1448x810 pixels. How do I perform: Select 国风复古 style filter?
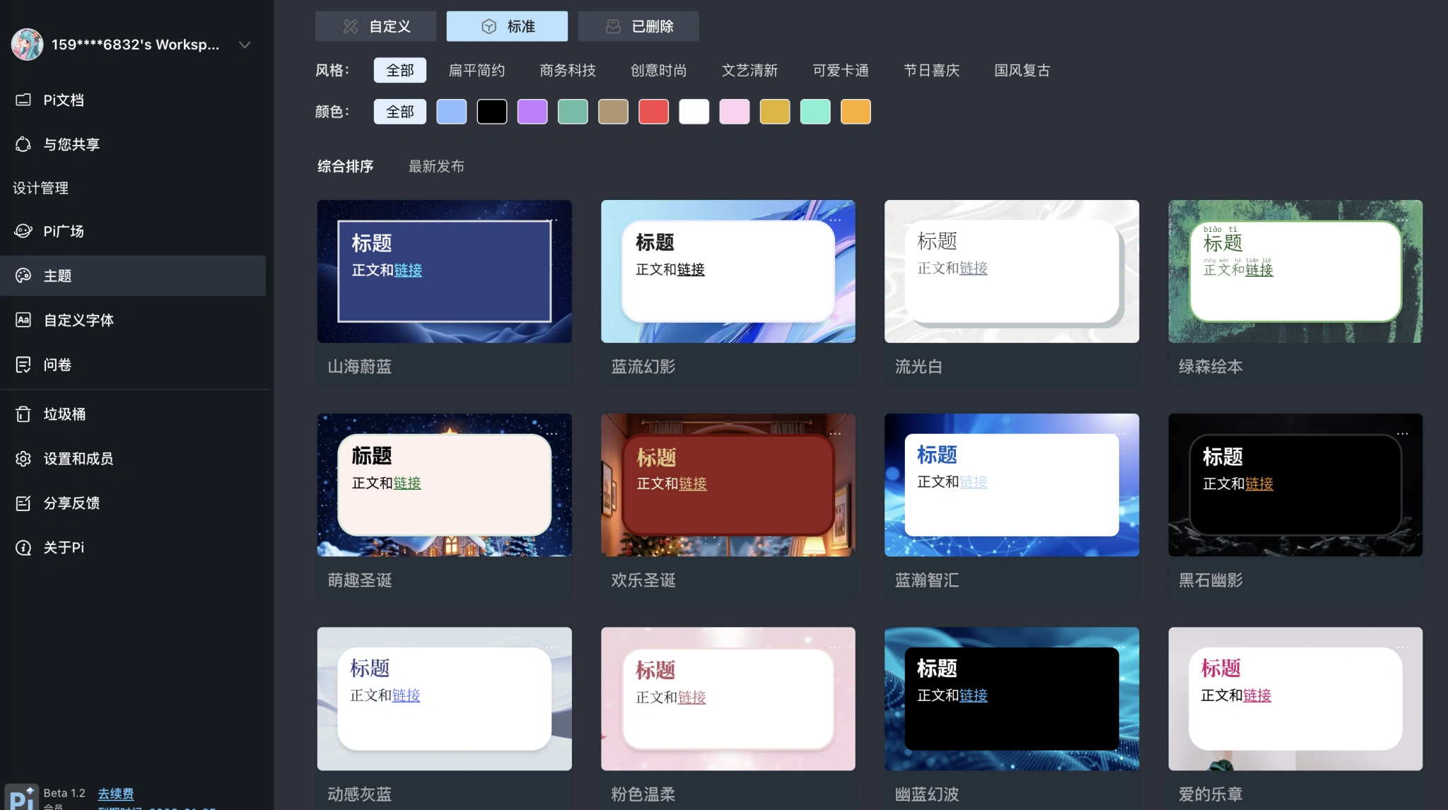(x=1022, y=71)
